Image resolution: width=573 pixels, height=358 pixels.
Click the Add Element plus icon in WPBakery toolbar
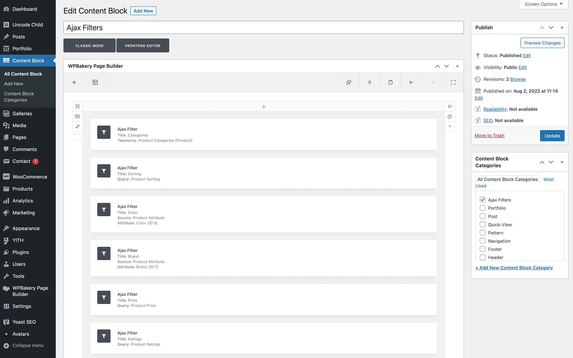point(74,82)
